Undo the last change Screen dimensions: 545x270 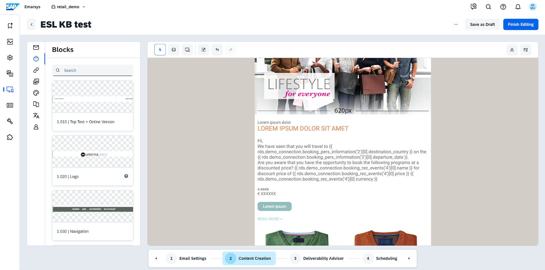pyautogui.click(x=217, y=50)
